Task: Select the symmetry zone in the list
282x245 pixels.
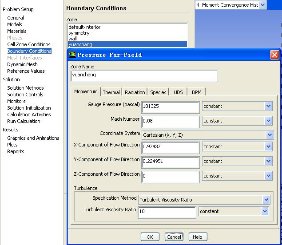Action: [x=79, y=33]
